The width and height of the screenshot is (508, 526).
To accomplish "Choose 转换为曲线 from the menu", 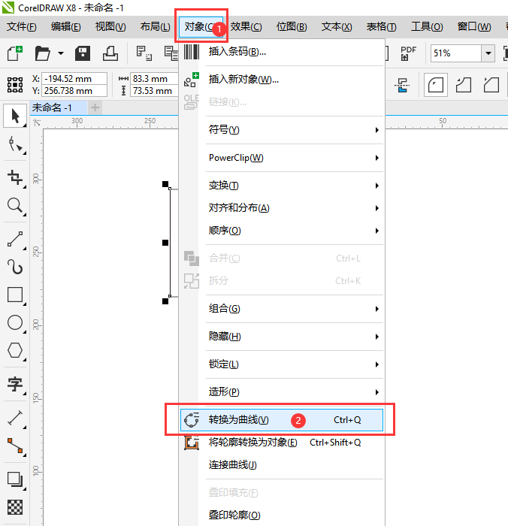I will point(238,420).
